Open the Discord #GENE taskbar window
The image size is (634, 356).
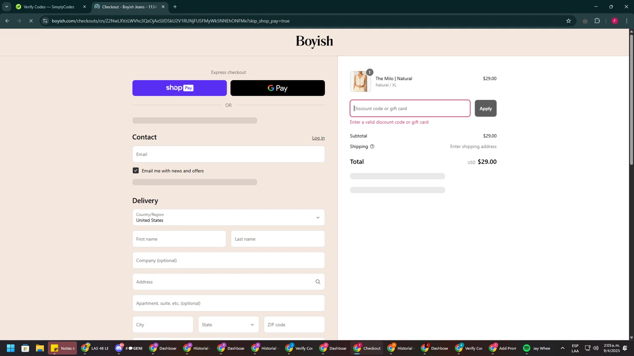coord(129,348)
